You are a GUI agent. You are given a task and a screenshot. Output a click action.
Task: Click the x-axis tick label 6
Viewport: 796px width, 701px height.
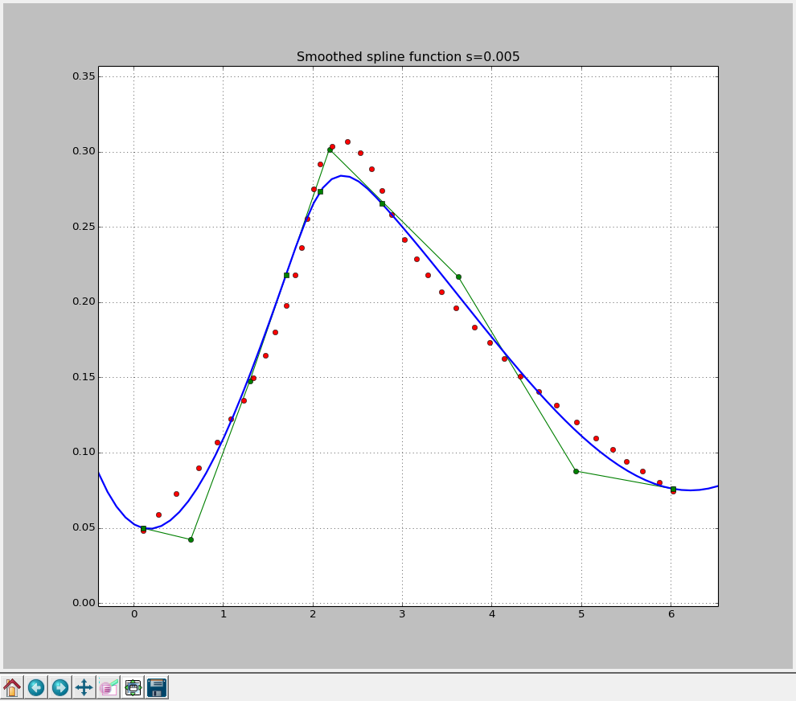pyautogui.click(x=671, y=613)
